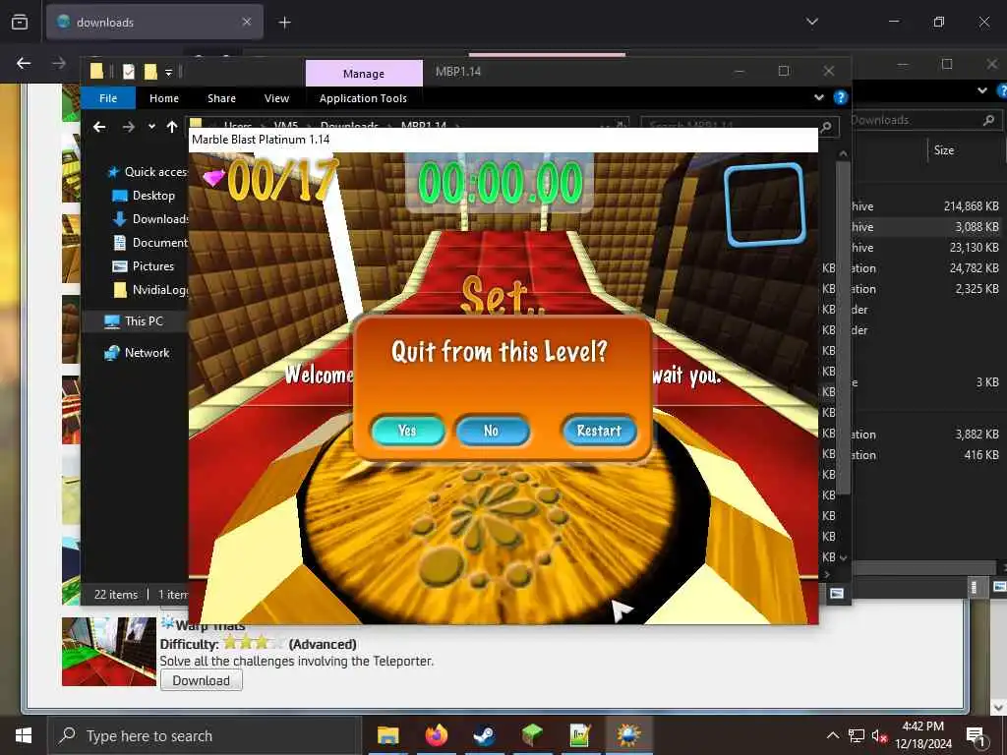
Task: Click the browser forward arrow
Action: point(58,63)
